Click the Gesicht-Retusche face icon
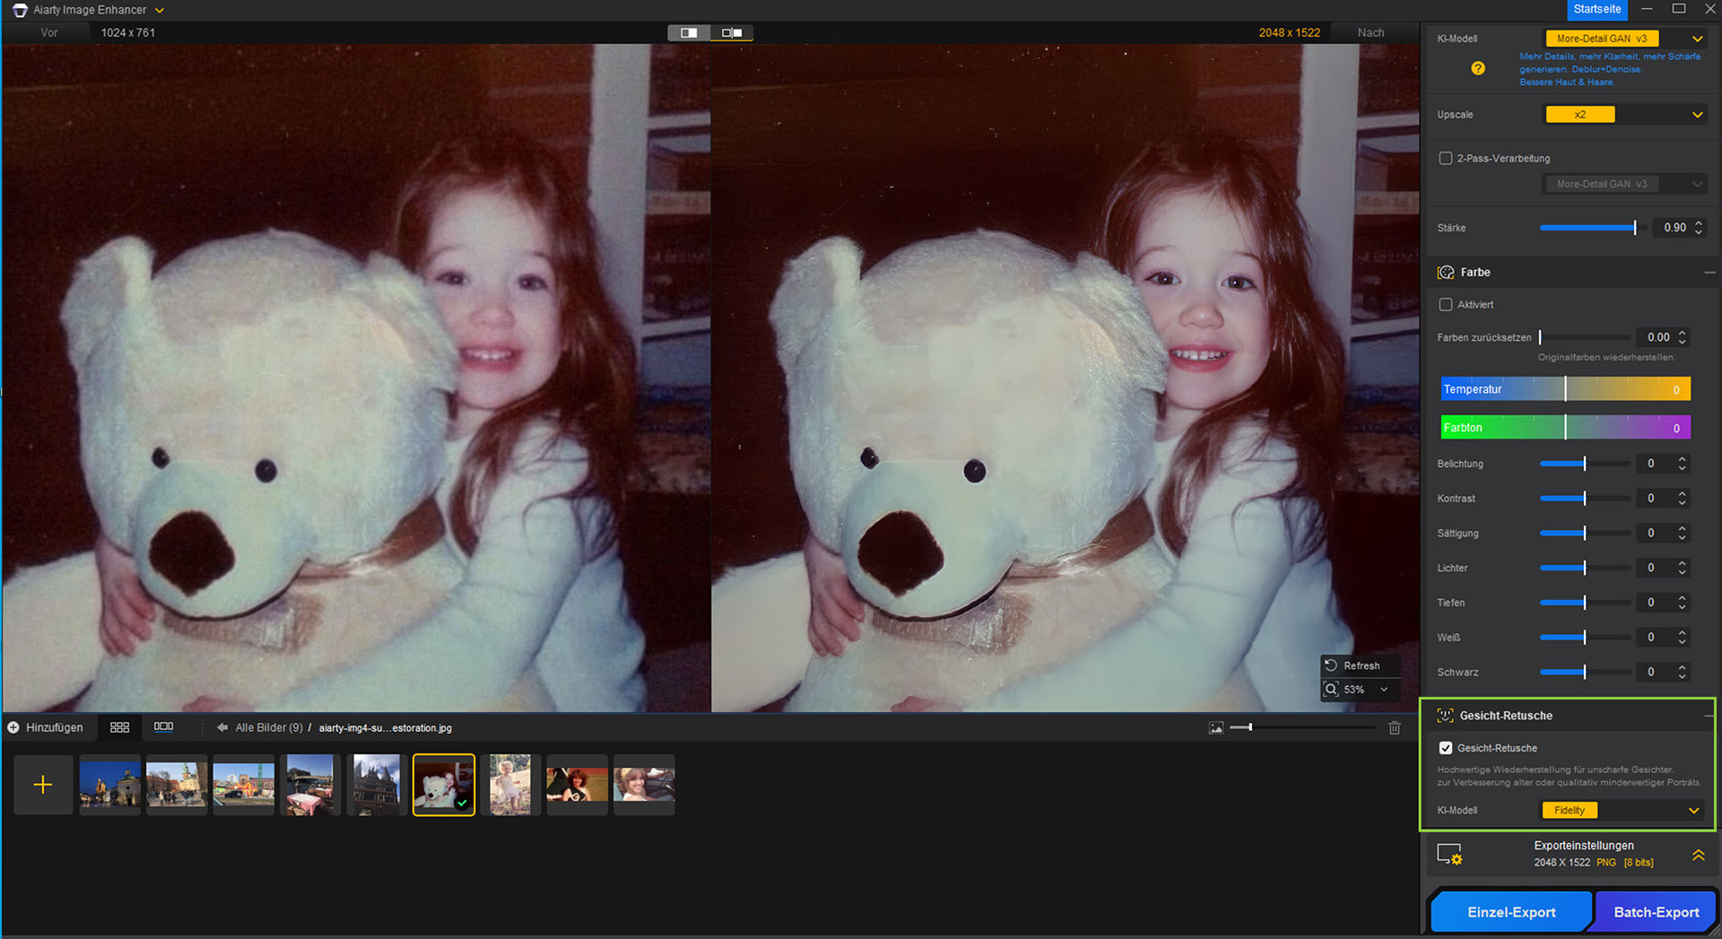The width and height of the screenshot is (1722, 939). [1445, 716]
